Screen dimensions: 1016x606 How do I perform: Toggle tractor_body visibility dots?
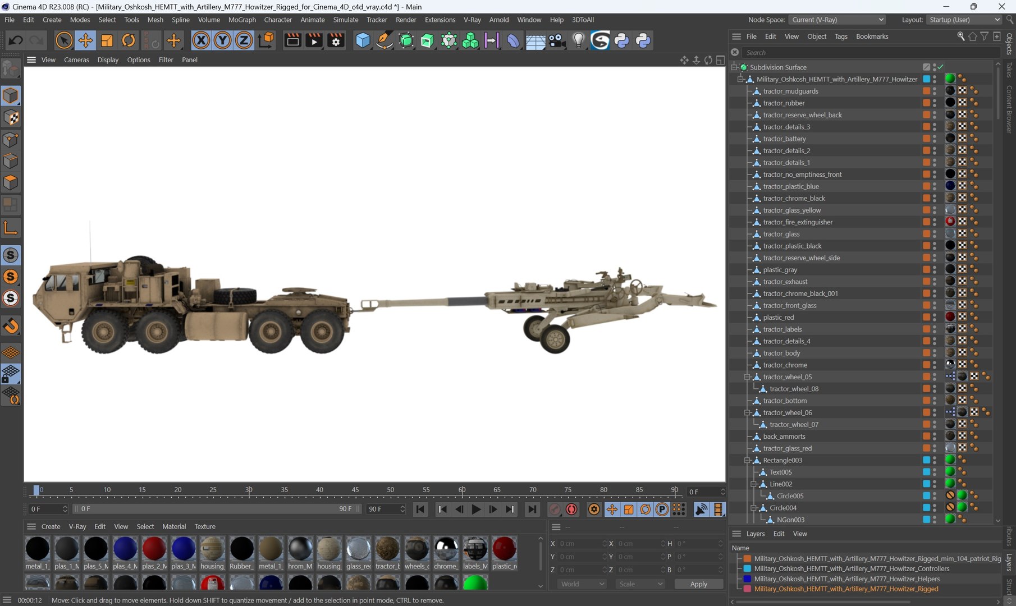(935, 353)
